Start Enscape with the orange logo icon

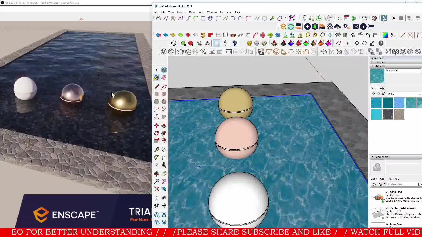coord(283,27)
